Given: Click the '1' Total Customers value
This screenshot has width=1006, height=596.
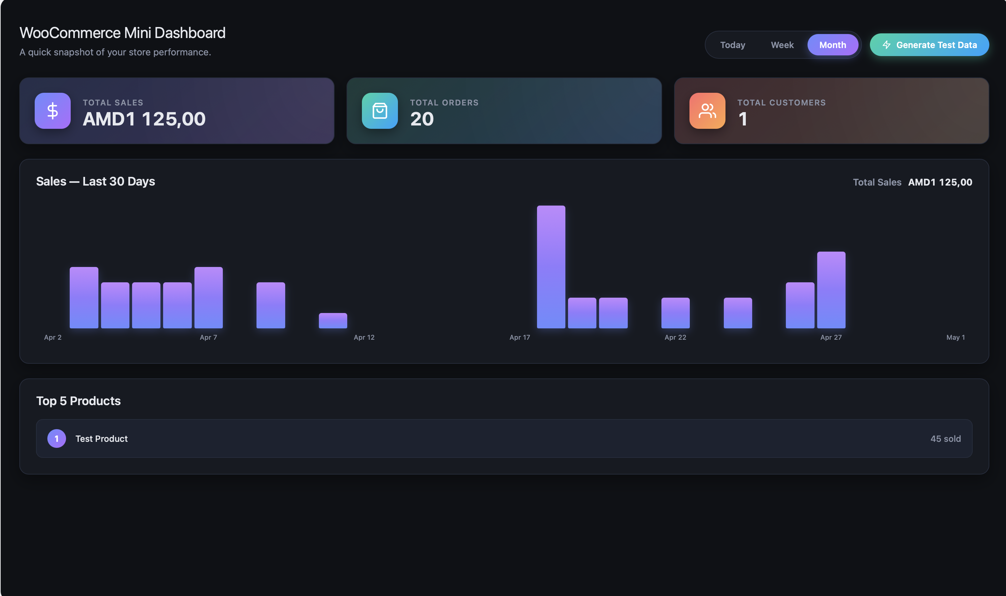Looking at the screenshot, I should [x=742, y=119].
